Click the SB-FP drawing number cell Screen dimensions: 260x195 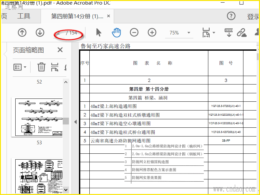coord(226,141)
